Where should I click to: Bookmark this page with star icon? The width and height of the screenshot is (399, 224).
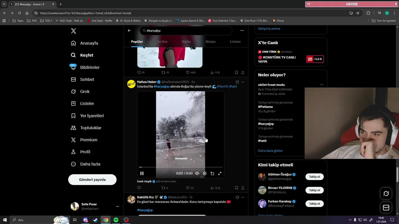click(358, 13)
